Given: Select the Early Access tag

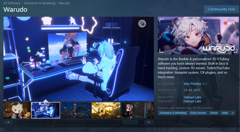Looking at the screenshot, I should (x=198, y=113).
